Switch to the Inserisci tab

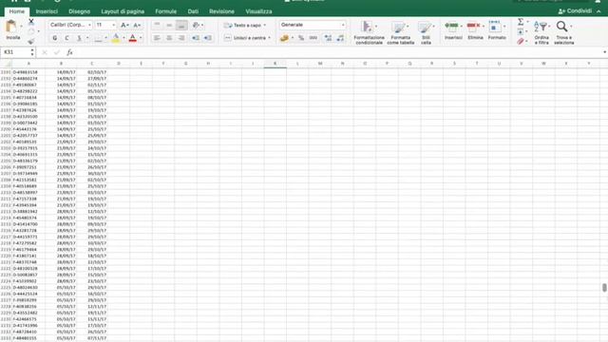point(47,11)
